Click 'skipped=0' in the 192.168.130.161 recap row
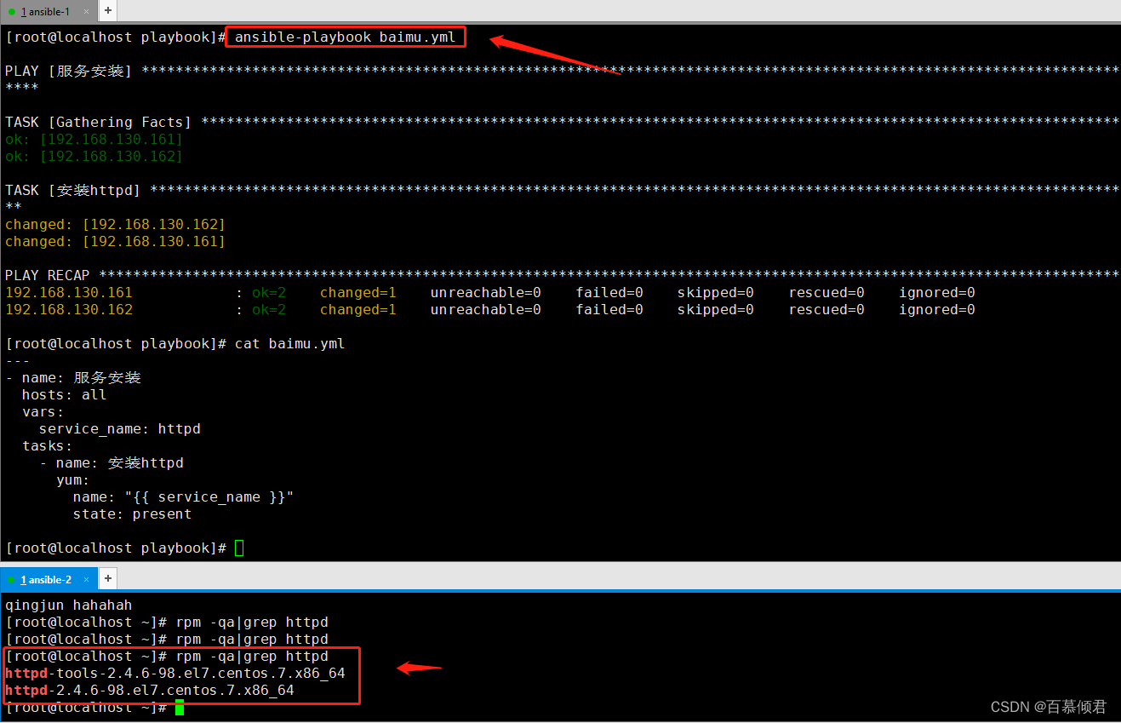This screenshot has height=723, width=1121. click(716, 293)
